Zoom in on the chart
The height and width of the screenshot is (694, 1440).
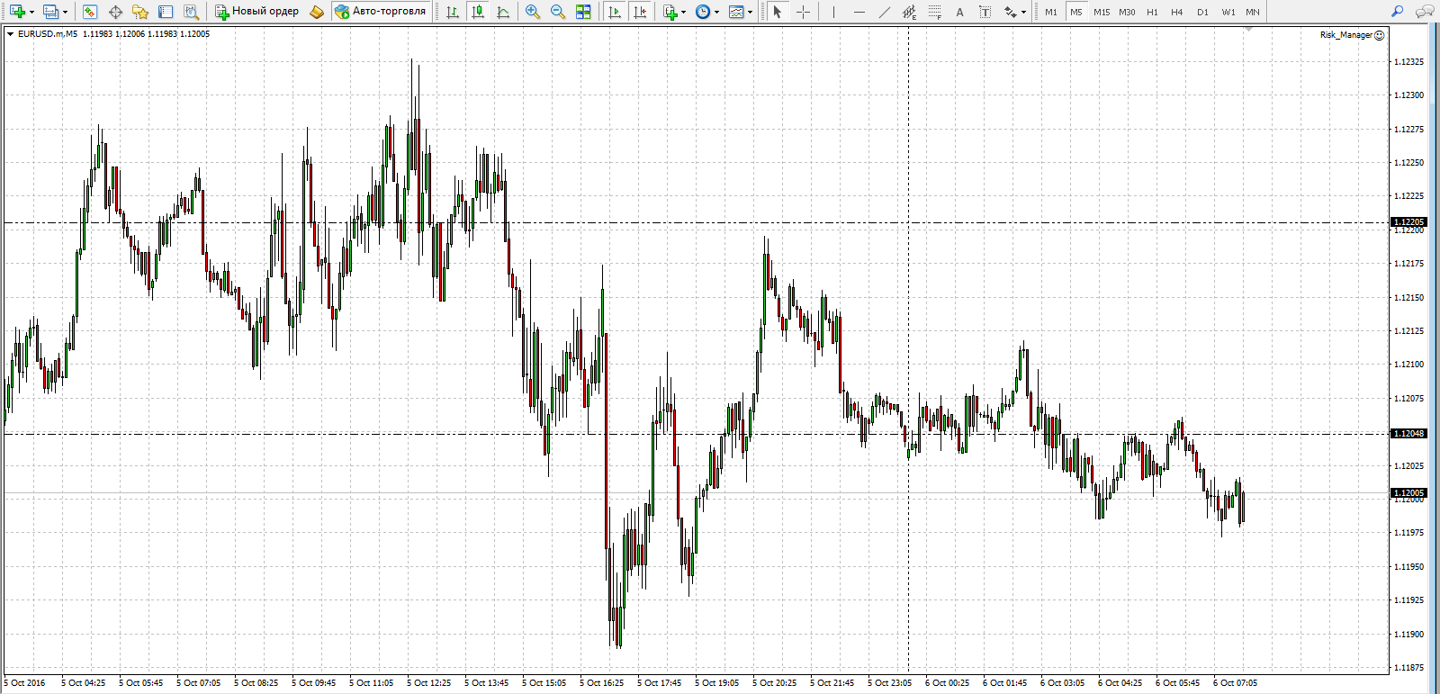click(533, 12)
